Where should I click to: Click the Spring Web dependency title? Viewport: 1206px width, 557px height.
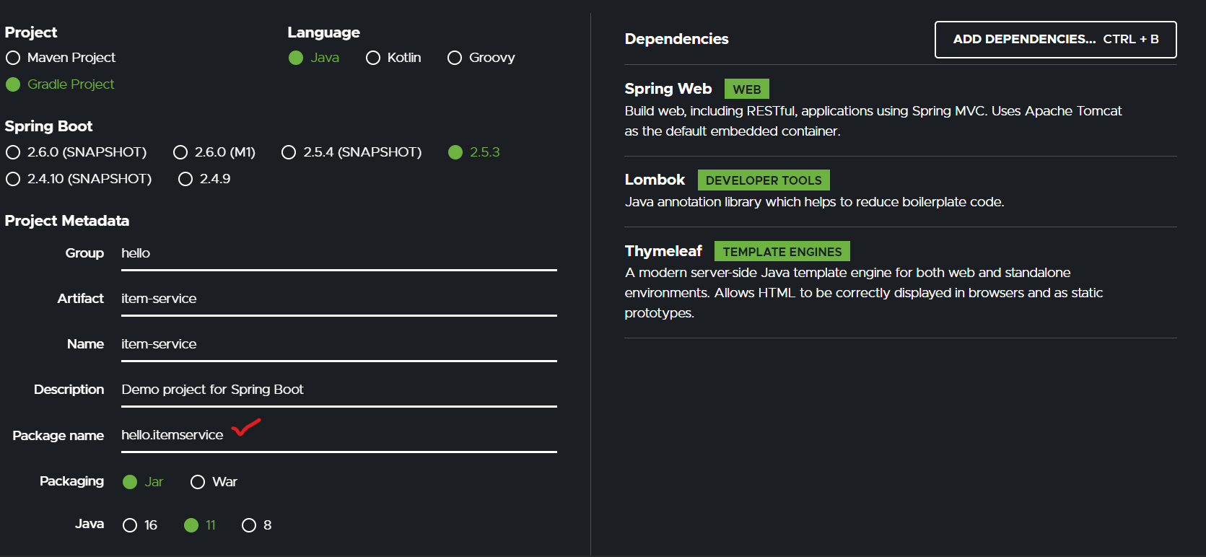click(668, 89)
